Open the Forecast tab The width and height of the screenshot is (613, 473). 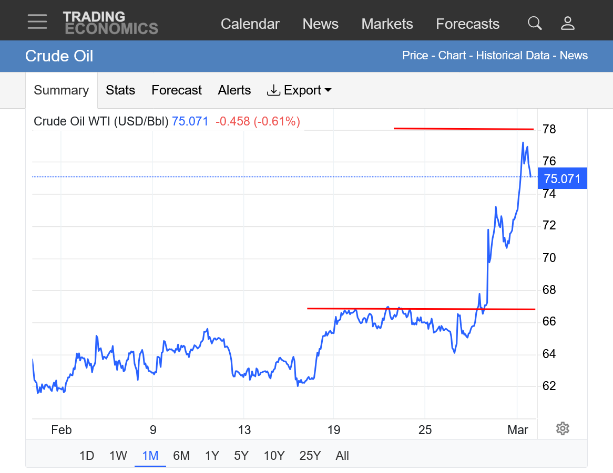177,90
